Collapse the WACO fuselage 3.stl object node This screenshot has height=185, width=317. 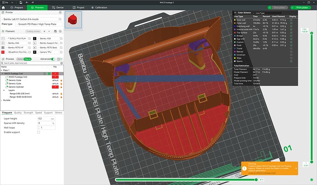click(x=3, y=74)
